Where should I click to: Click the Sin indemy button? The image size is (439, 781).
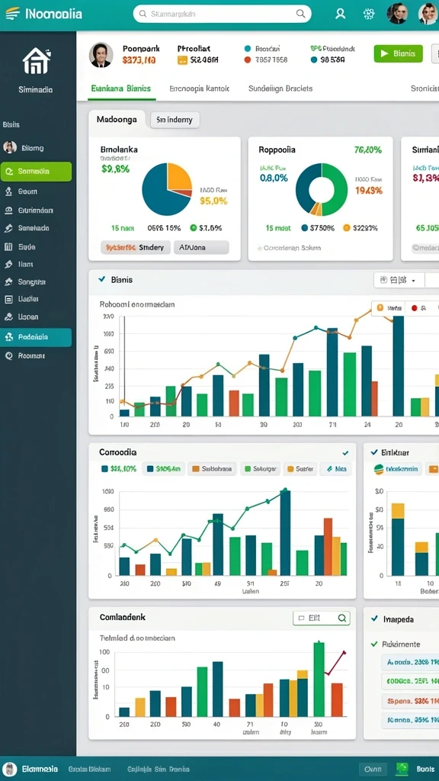click(x=175, y=120)
